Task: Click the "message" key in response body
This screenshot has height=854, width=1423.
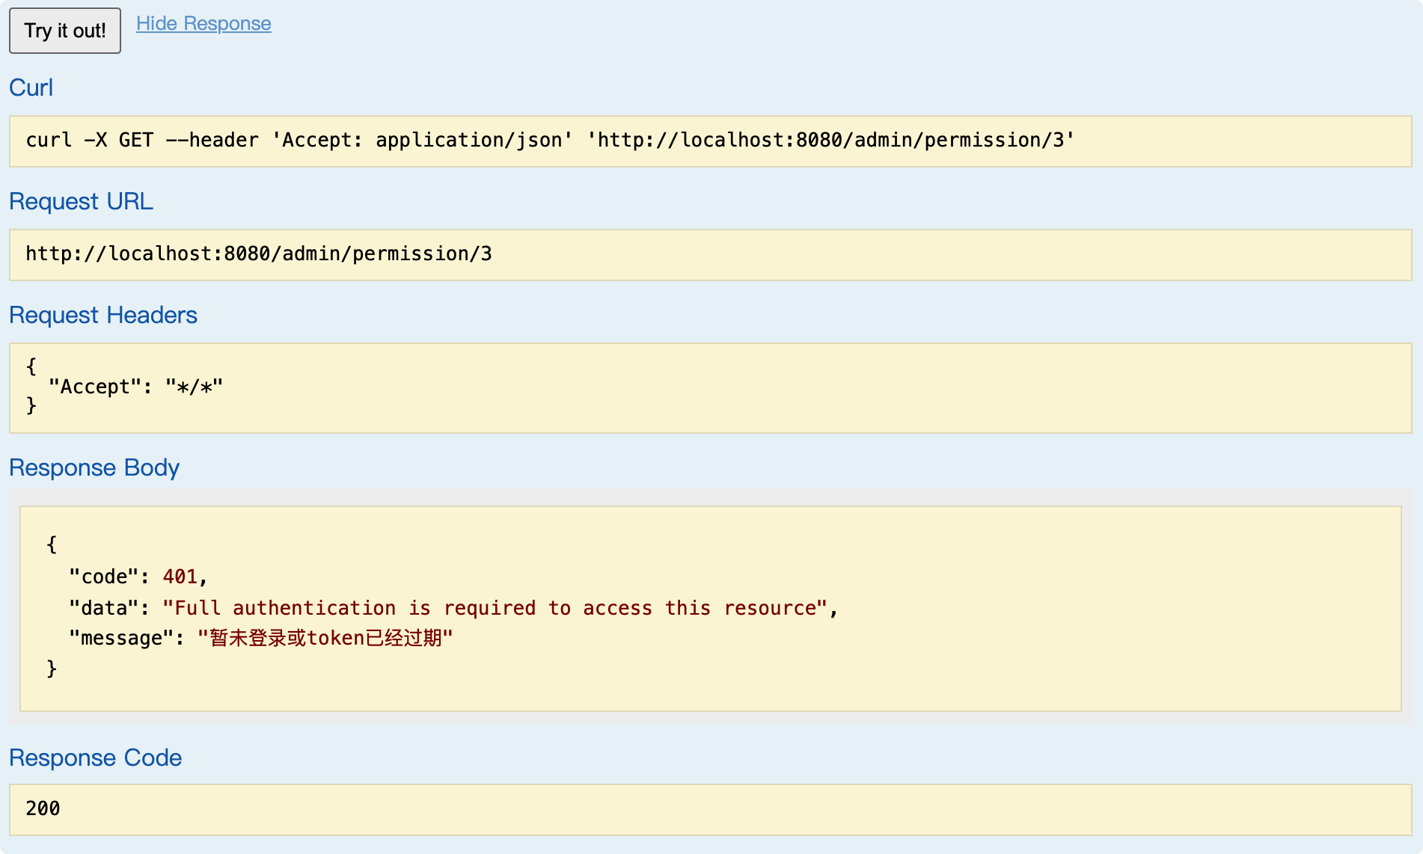Action: (121, 638)
